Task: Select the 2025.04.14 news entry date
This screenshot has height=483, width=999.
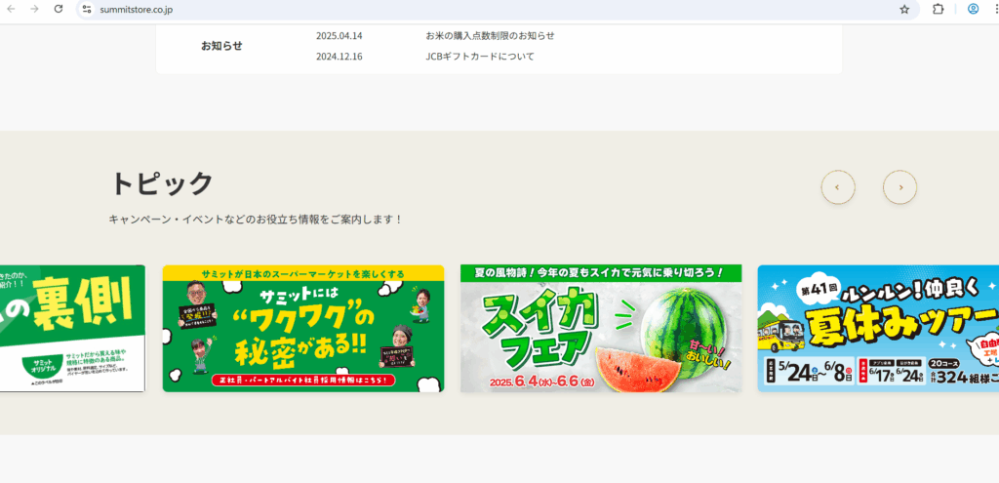Action: click(x=339, y=36)
